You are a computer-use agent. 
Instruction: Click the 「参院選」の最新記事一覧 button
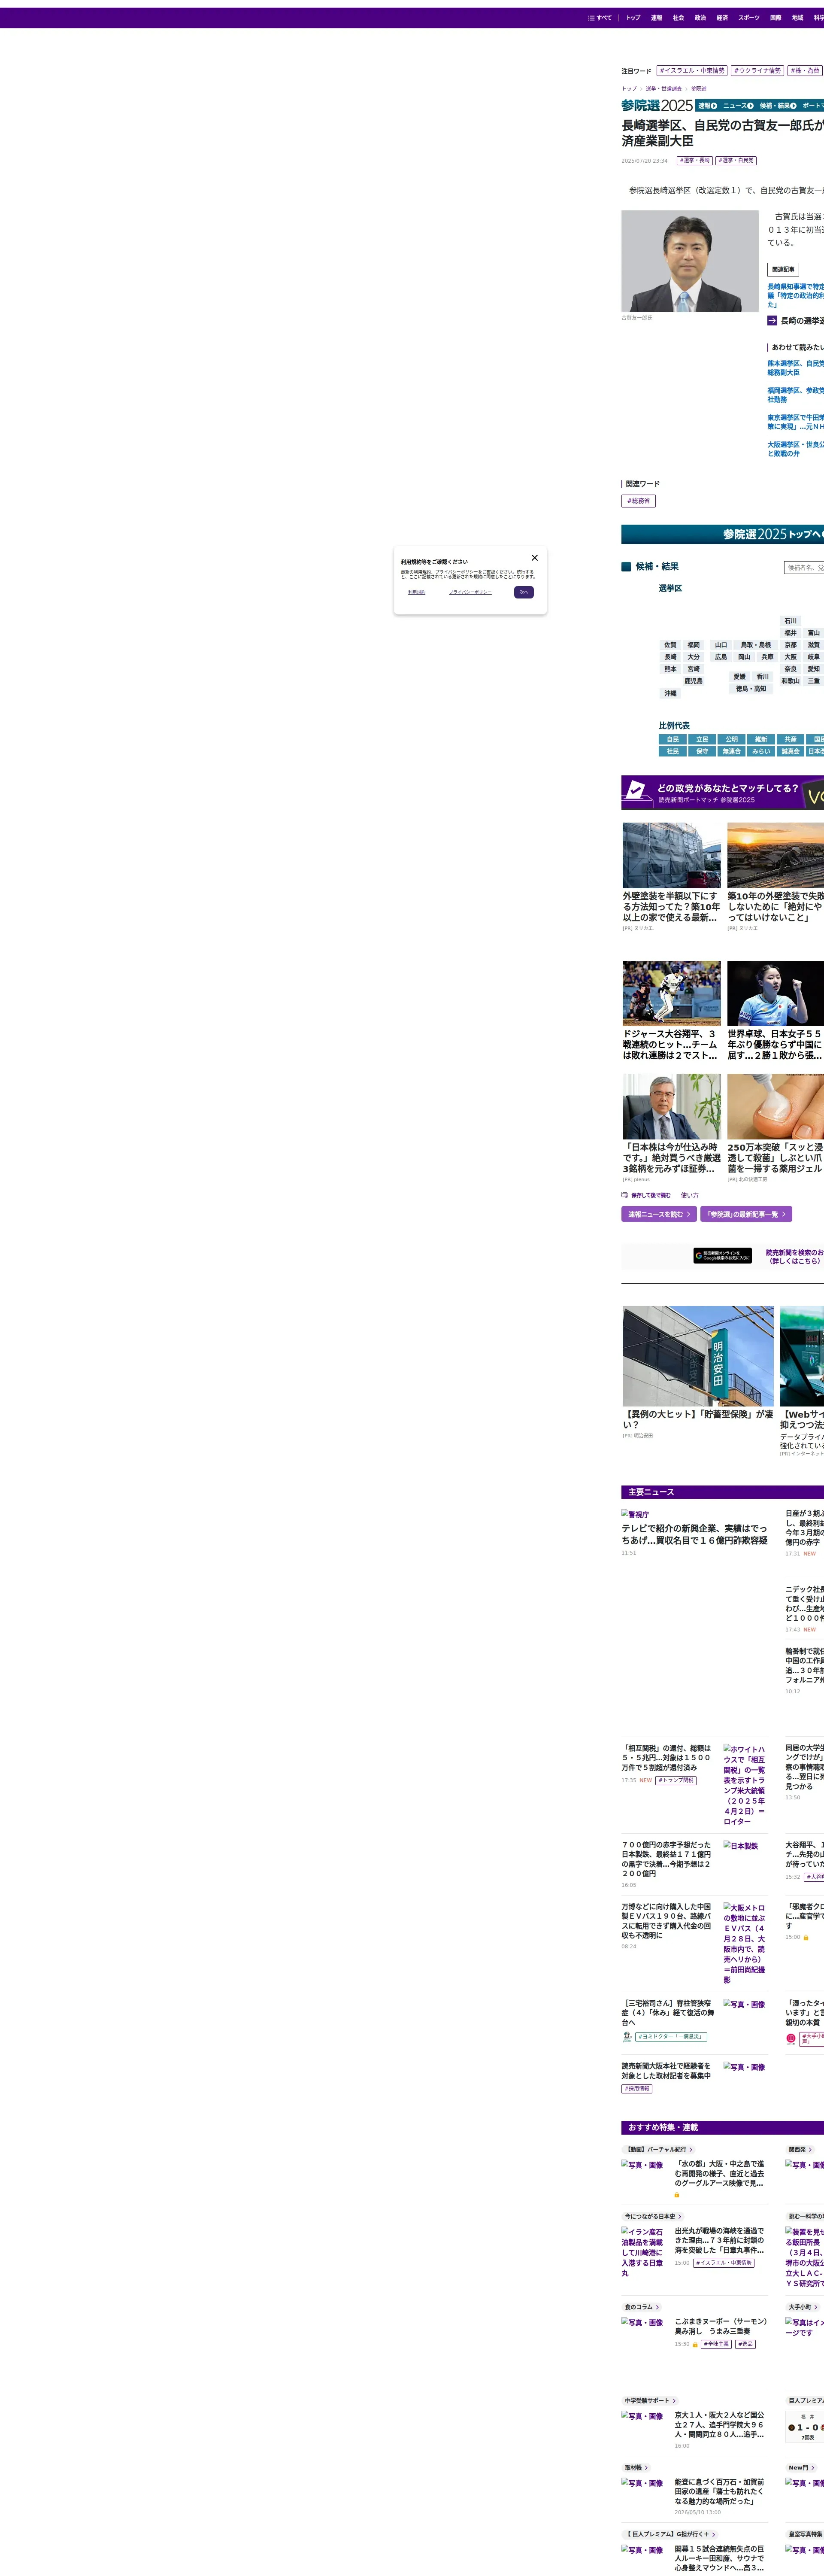(746, 1214)
